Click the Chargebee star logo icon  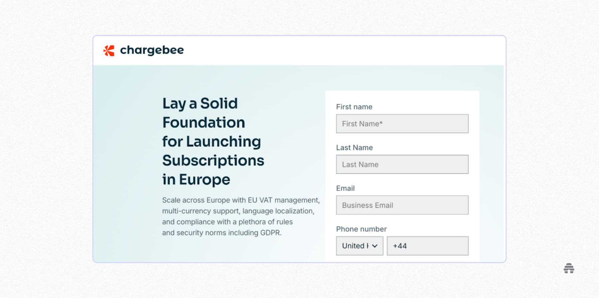(x=108, y=50)
